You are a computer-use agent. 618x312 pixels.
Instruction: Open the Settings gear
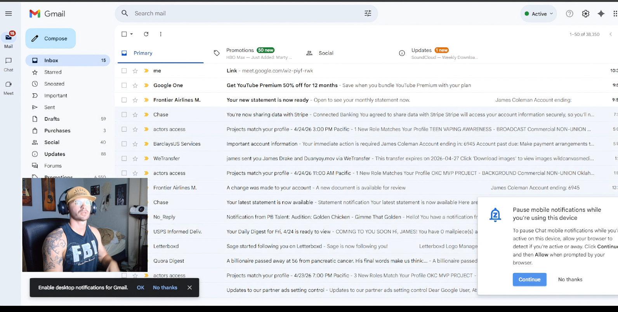(585, 14)
